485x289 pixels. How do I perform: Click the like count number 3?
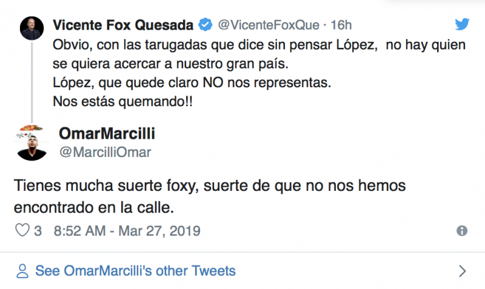coord(38,231)
